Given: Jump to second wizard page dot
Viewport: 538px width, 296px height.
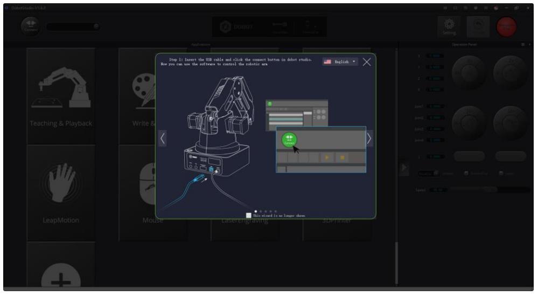Looking at the screenshot, I should (x=261, y=211).
